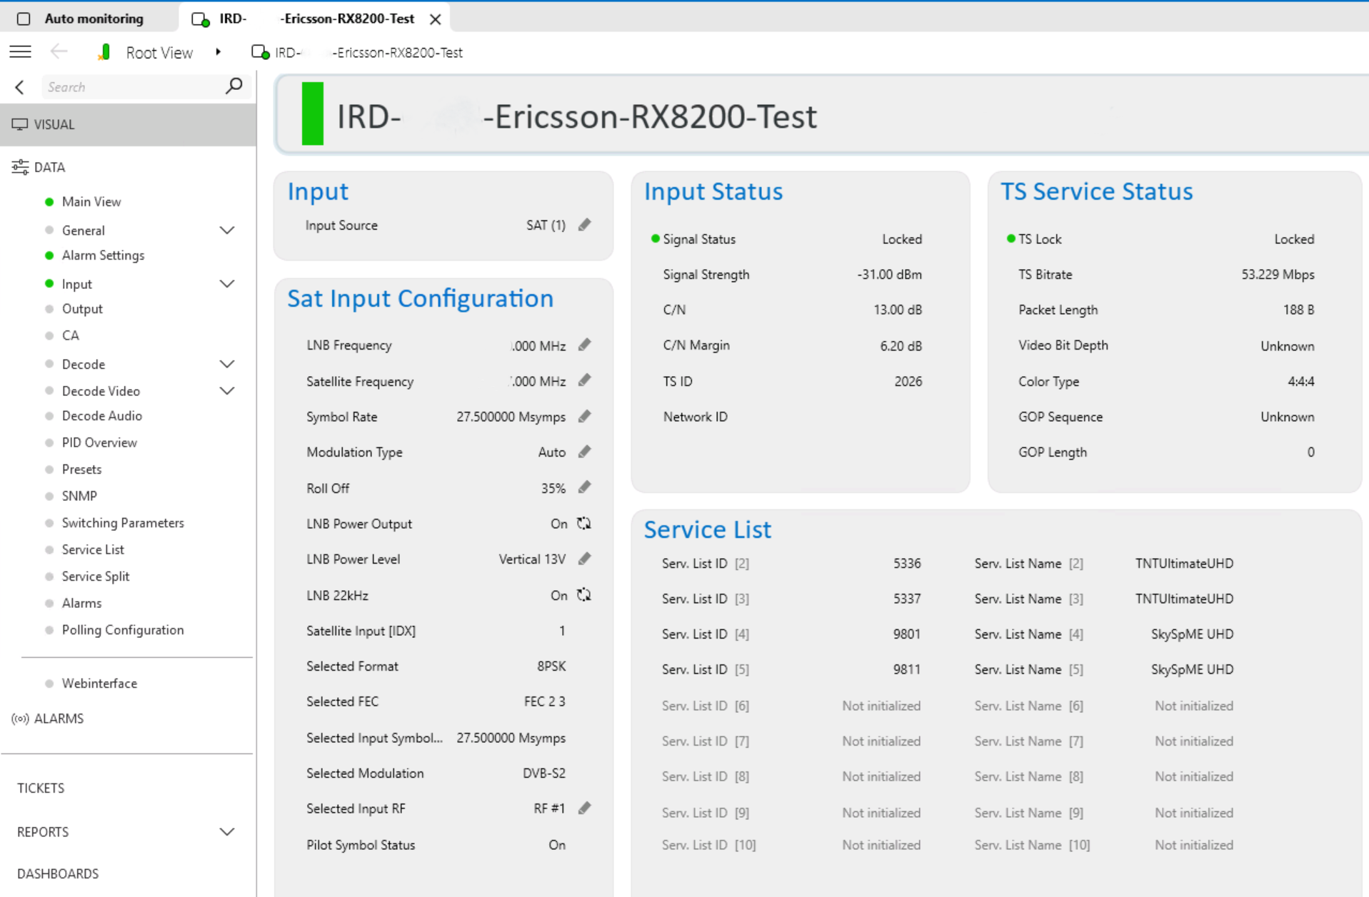Image resolution: width=1369 pixels, height=897 pixels.
Task: Expand the Input section chevron
Action: (x=227, y=283)
